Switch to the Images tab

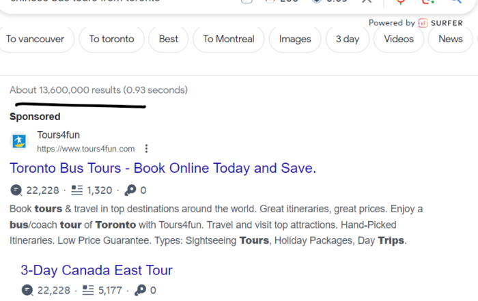(295, 40)
